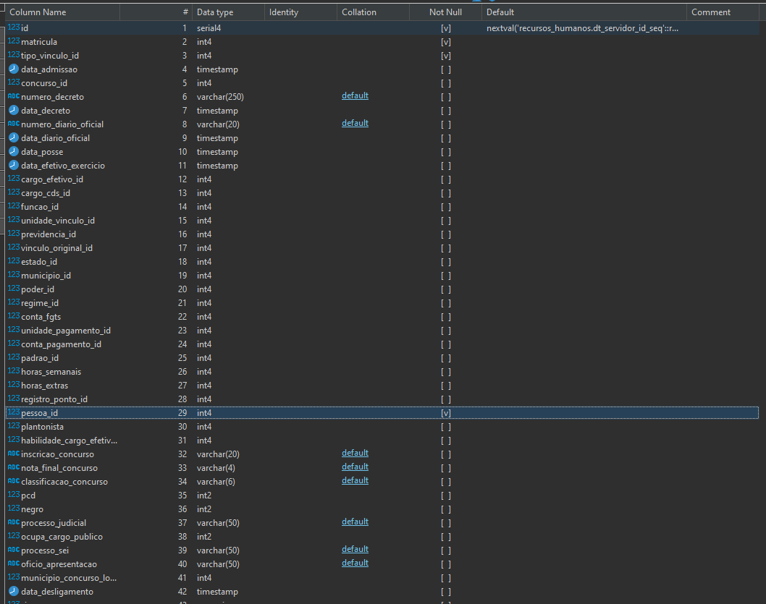Select the numeric icon of previdencia_id
The width and height of the screenshot is (766, 604).
pos(14,234)
